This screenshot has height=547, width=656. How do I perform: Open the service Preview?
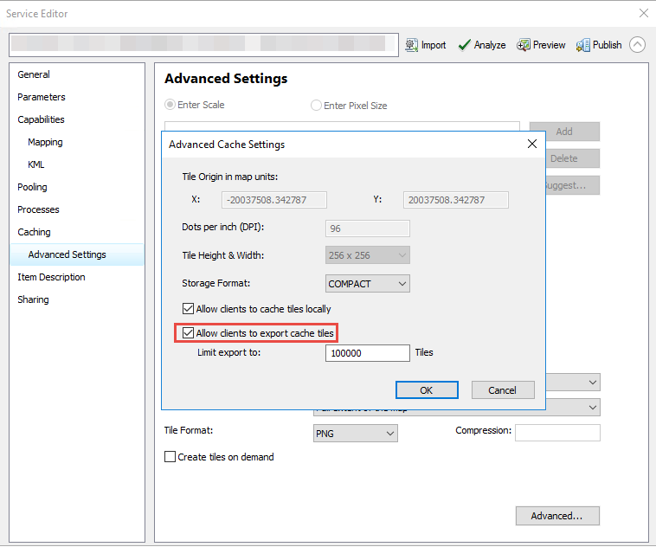pos(541,45)
